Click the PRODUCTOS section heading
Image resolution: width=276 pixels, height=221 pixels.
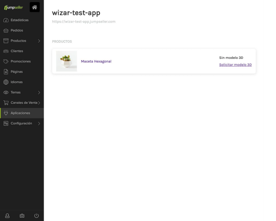62,41
